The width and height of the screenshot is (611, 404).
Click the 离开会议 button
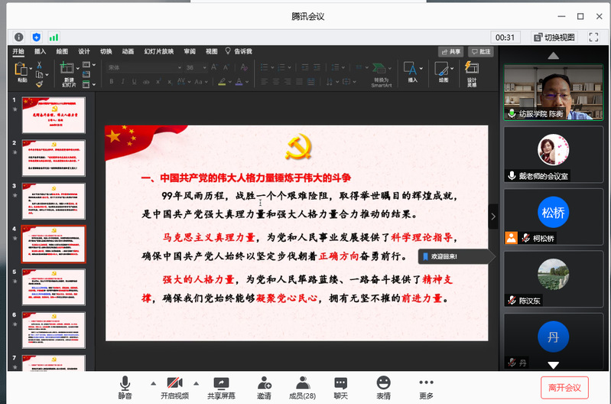click(x=564, y=387)
